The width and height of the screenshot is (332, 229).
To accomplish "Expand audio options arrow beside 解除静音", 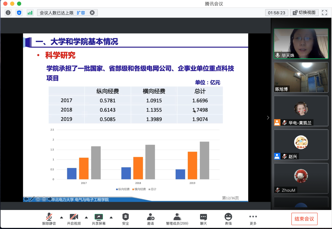I will point(62,217).
